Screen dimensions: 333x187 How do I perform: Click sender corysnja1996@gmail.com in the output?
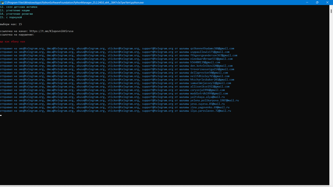click(208, 90)
